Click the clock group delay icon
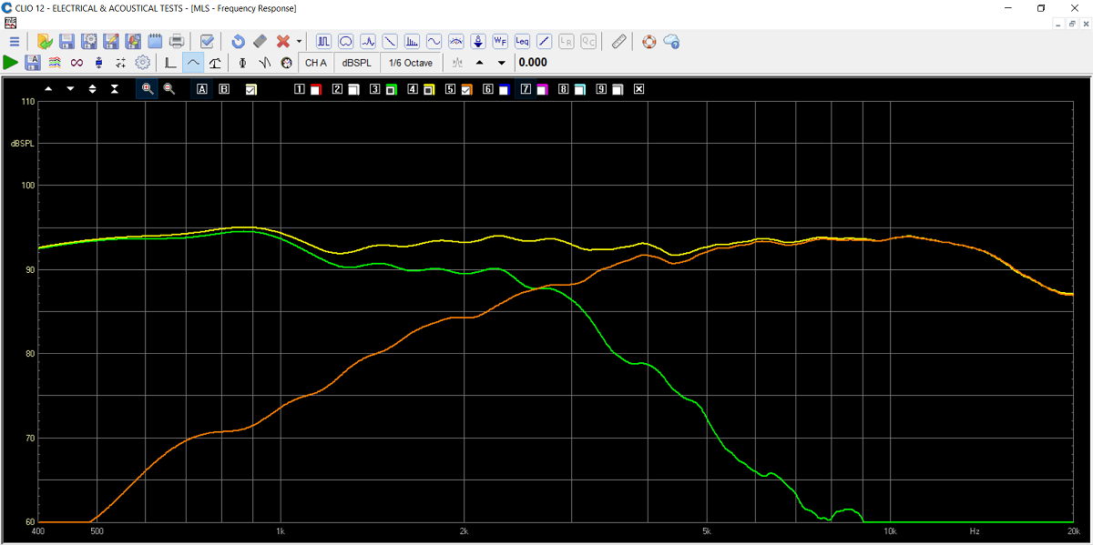Viewport: 1093px width, 545px height. [286, 63]
